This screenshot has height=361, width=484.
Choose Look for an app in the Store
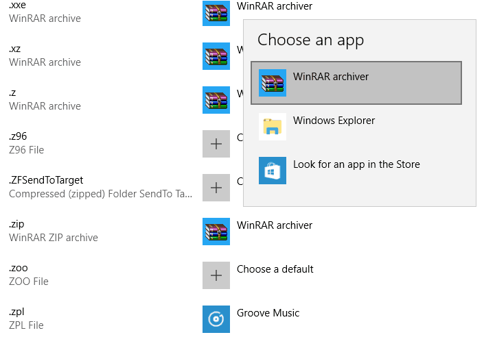pos(356,171)
